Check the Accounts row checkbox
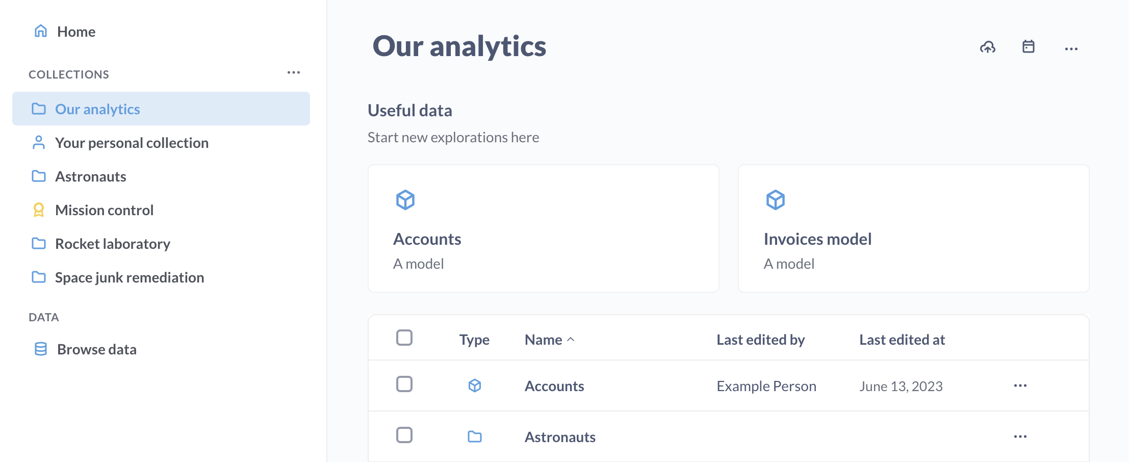1129x462 pixels. 404,384
